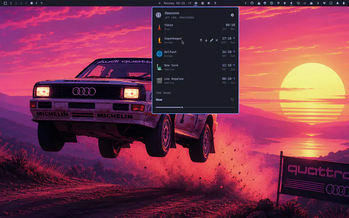Click the Belfast blue globe icon
The width and height of the screenshot is (349, 218).
[x=159, y=54]
